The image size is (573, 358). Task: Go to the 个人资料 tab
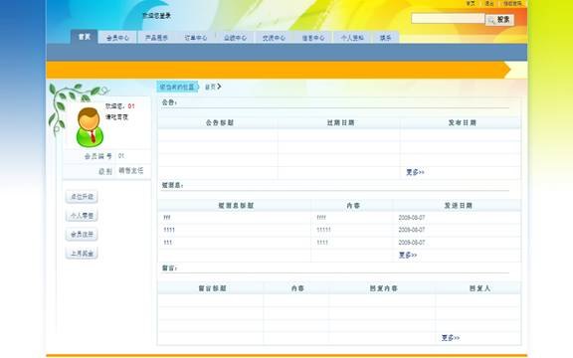tap(352, 38)
